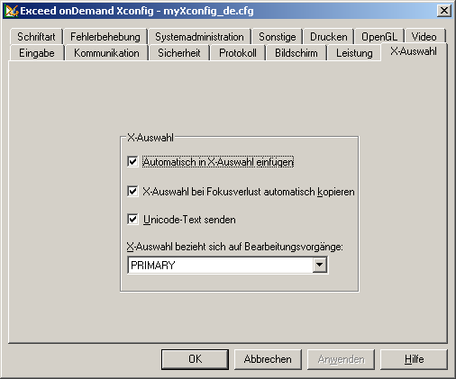
Task: Expand the PRIMARY selection dropdown arrow
Action: tap(320, 265)
